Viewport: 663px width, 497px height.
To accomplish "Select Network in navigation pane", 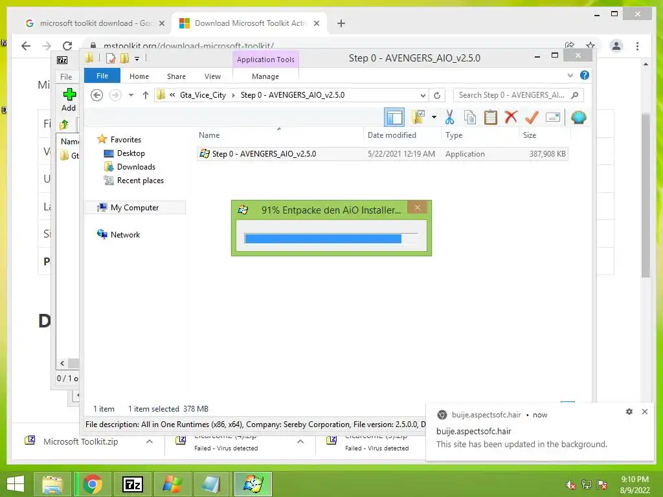I will pyautogui.click(x=125, y=234).
